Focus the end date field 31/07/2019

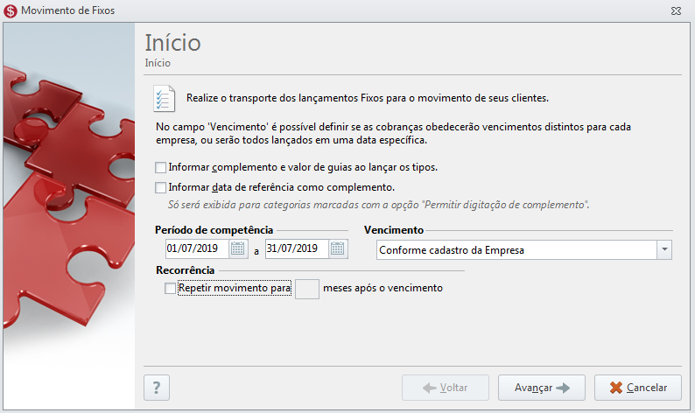click(297, 249)
